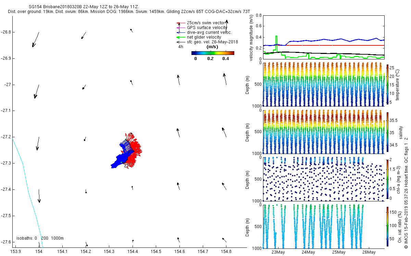This screenshot has height=256, width=411.
Task: Click the map longitude tick '154.3'
Action: [x=109, y=251]
